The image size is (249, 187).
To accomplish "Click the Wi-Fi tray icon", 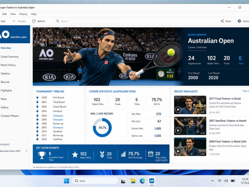I will (x=219, y=181).
